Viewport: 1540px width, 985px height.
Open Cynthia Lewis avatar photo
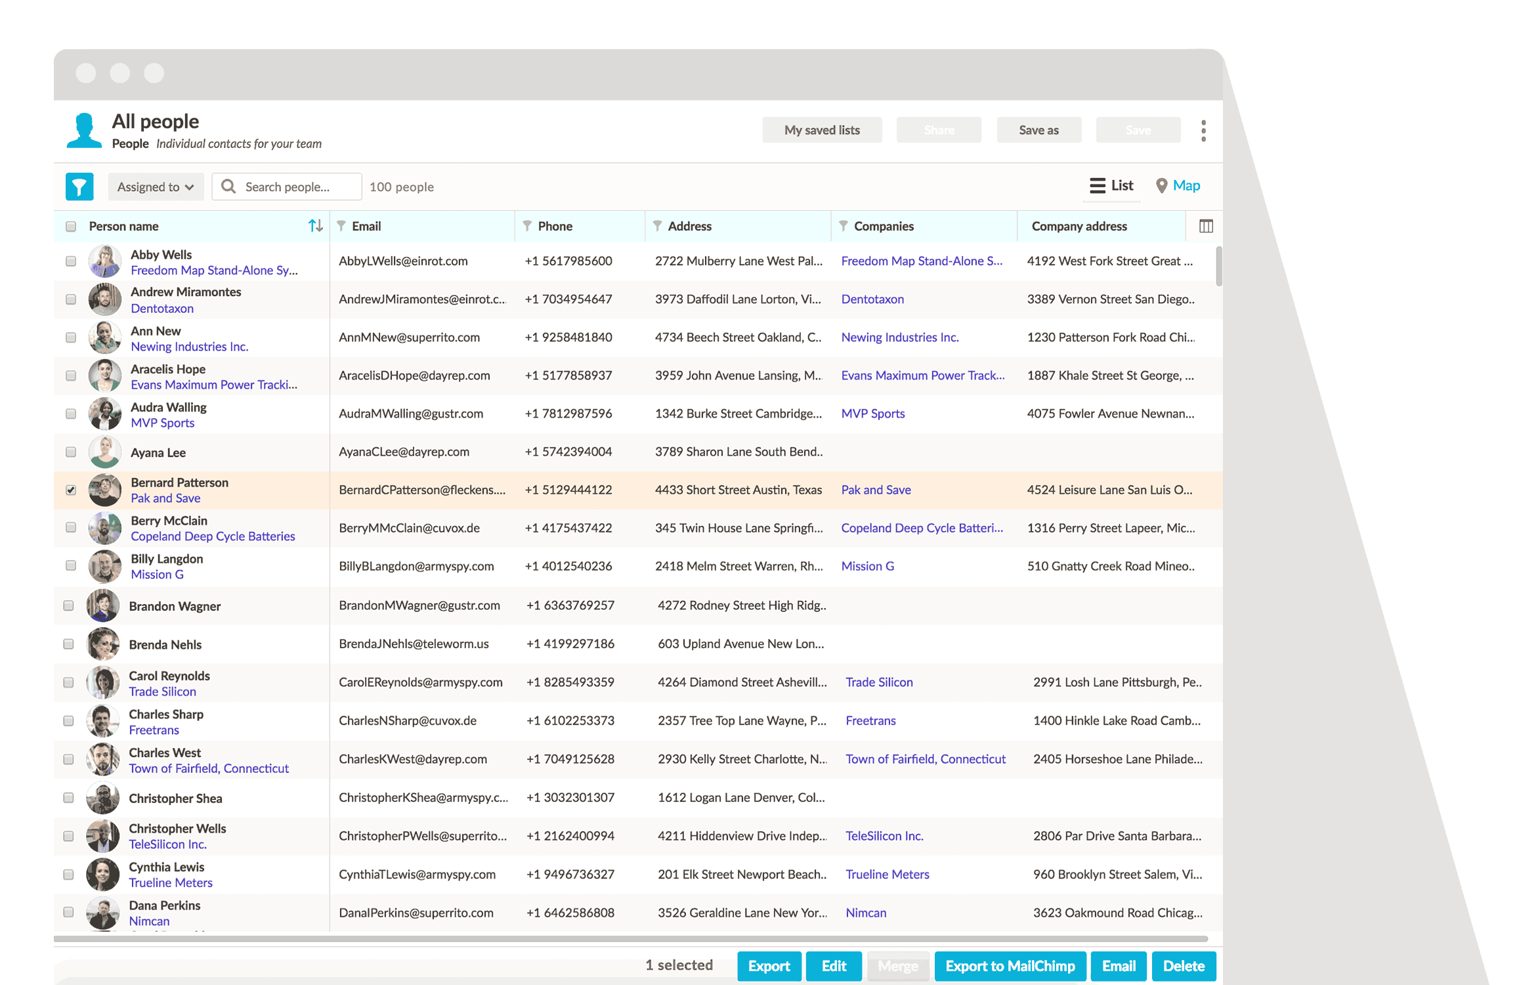(103, 875)
